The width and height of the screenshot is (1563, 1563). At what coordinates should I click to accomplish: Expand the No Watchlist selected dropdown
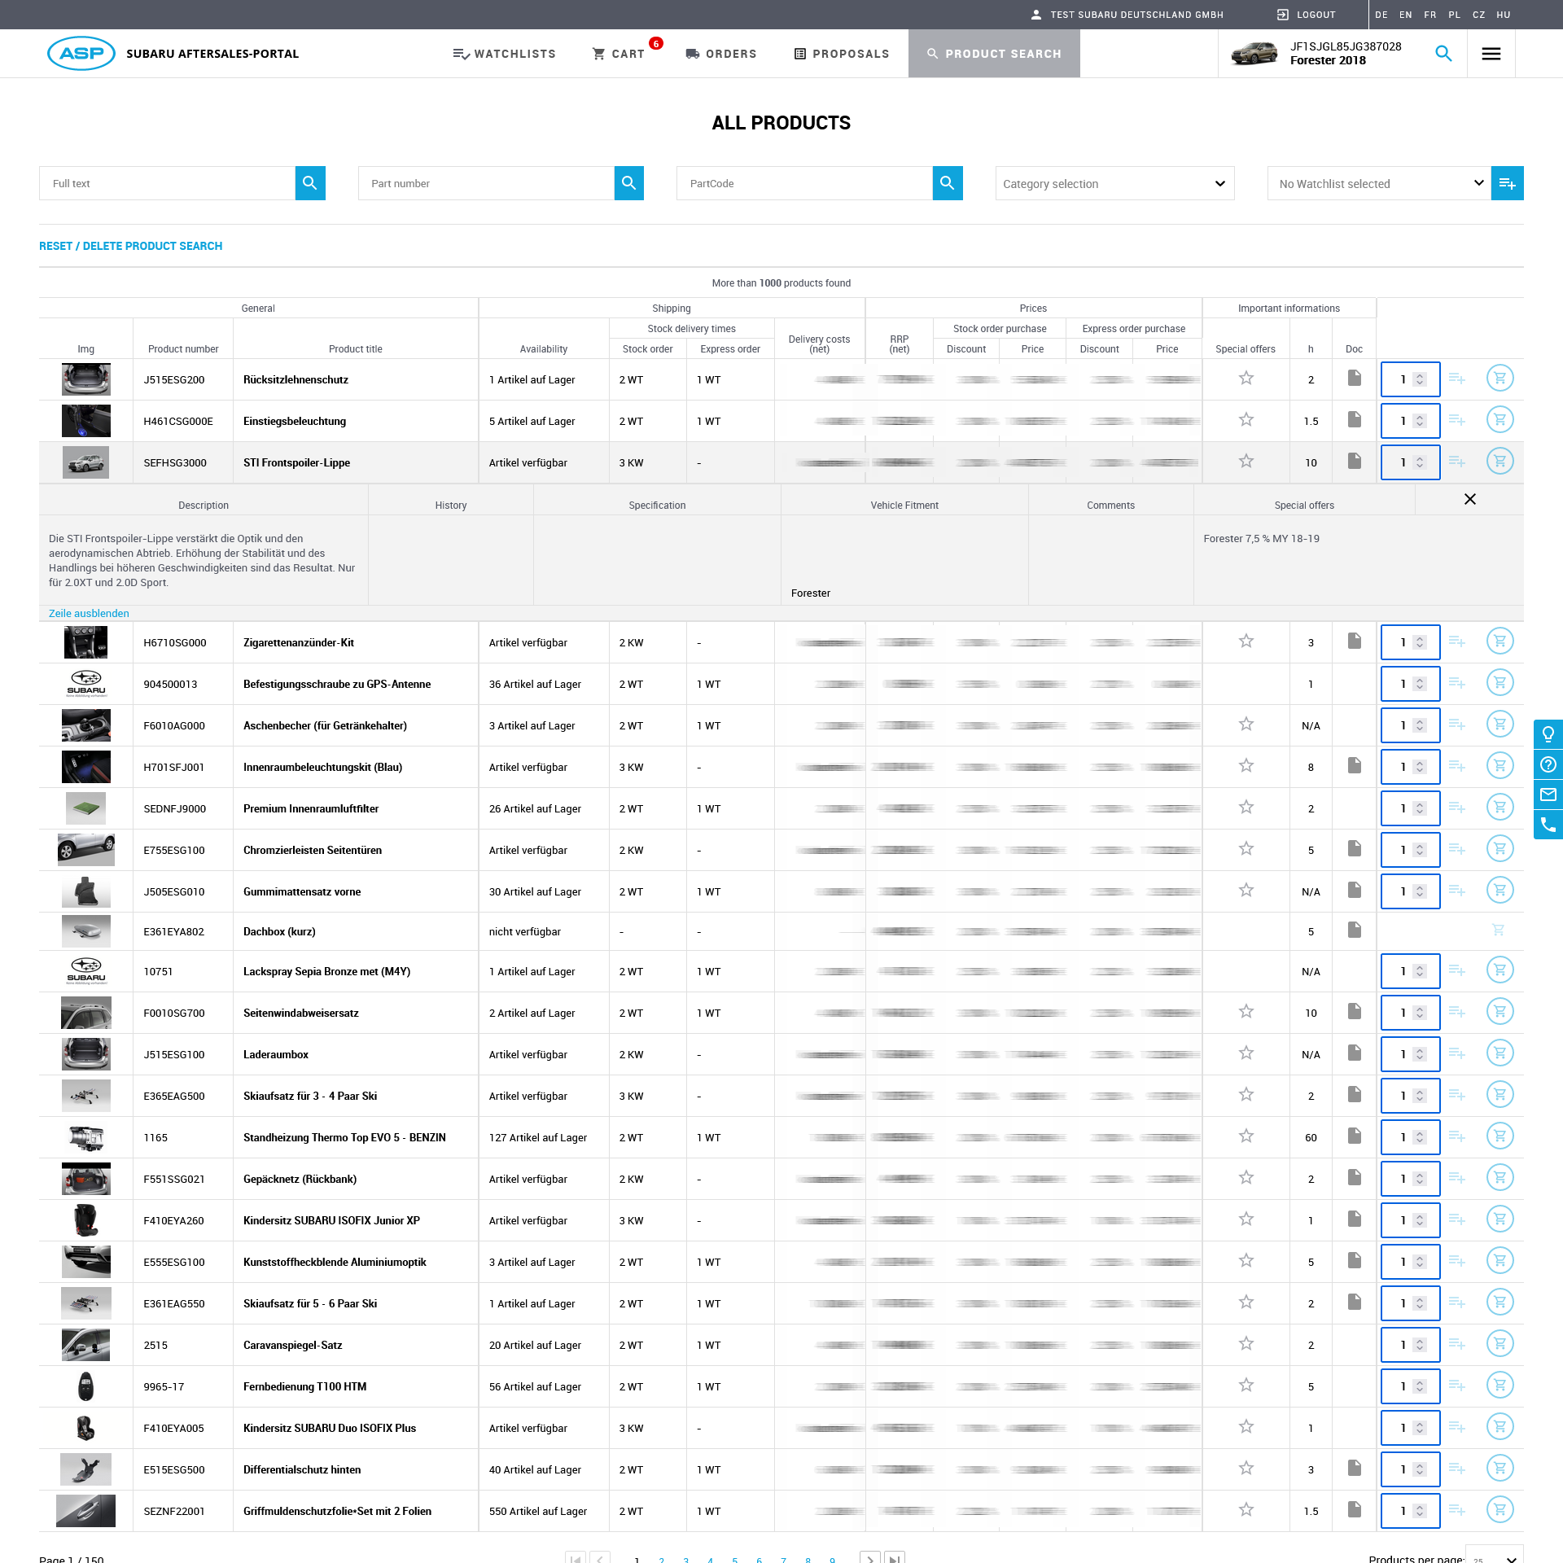[1379, 184]
